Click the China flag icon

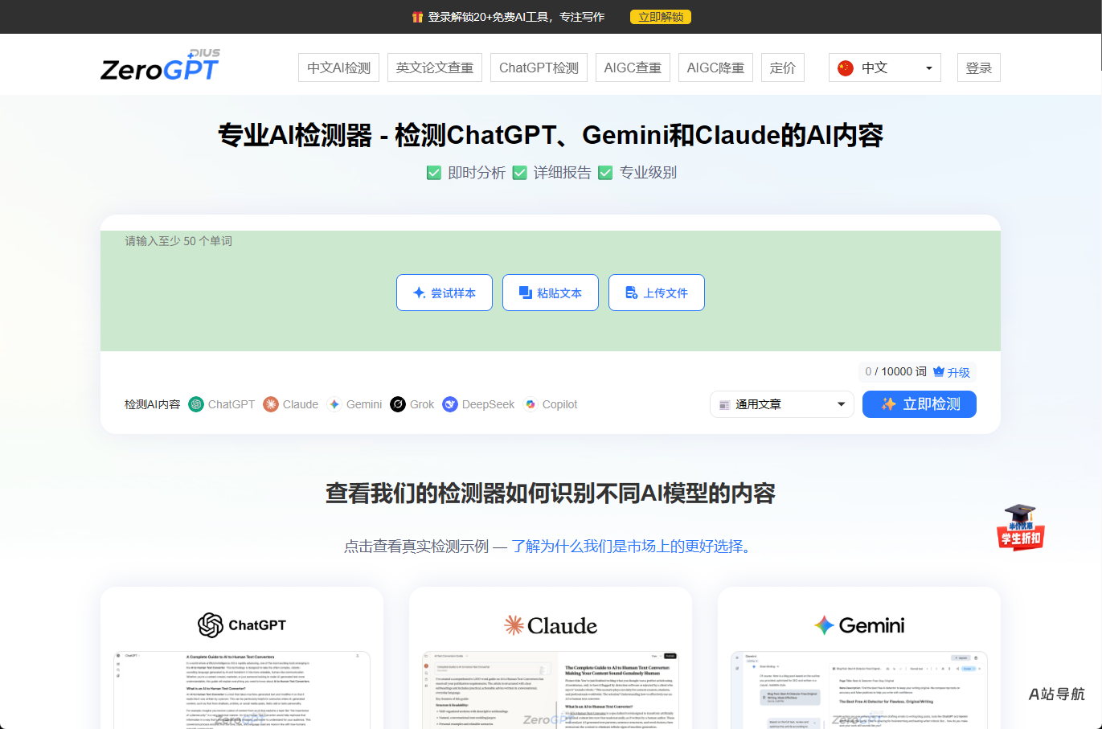846,68
